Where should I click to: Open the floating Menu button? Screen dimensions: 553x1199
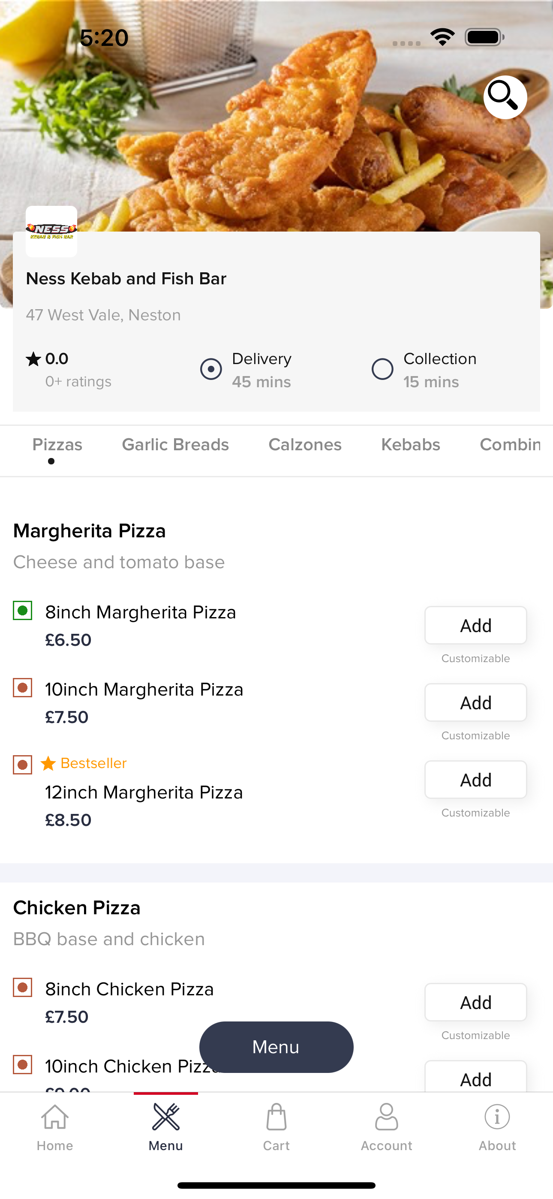(x=276, y=1047)
